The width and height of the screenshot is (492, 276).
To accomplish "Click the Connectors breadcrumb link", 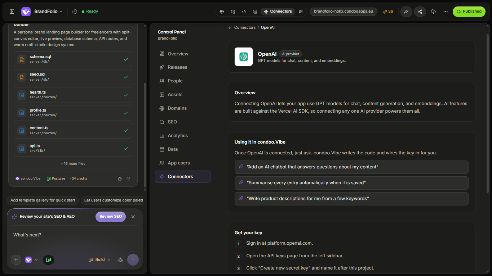I will pyautogui.click(x=245, y=28).
